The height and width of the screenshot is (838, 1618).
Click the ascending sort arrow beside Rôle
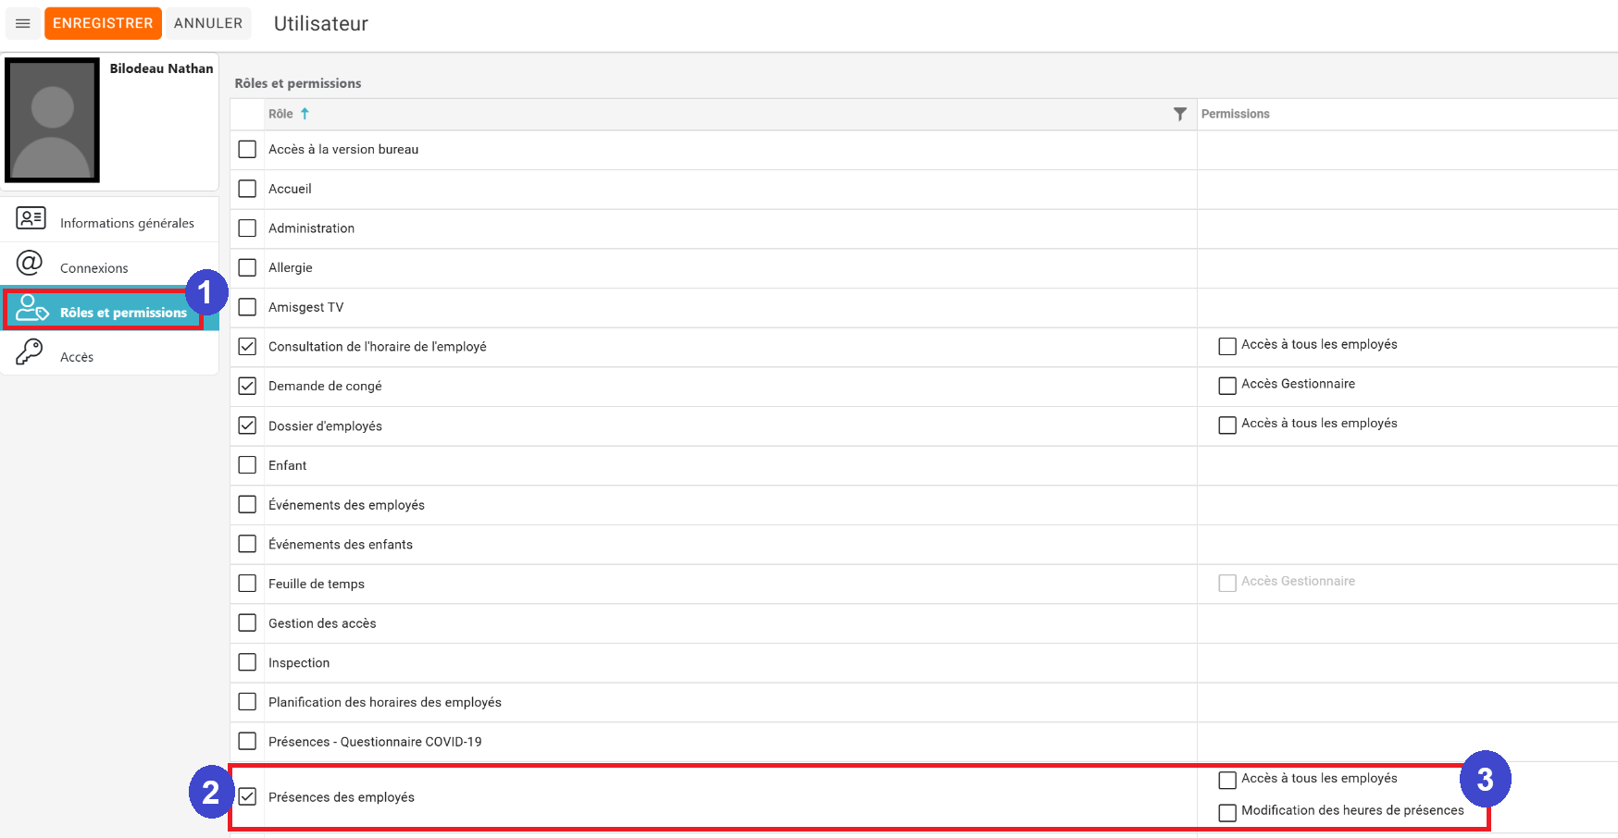(305, 114)
